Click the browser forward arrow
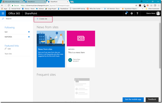This screenshot has height=103, width=162. tap(5, 5)
